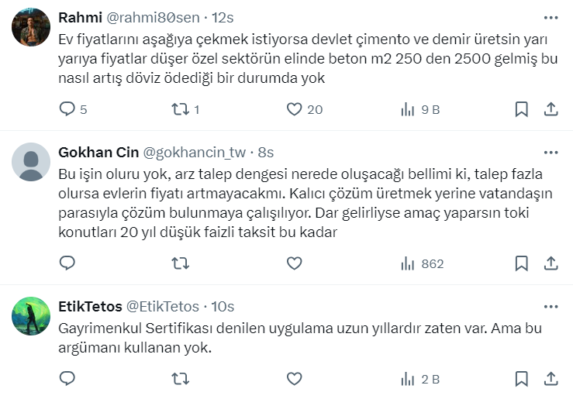The width and height of the screenshot is (573, 399).
Task: Retweet Gokhan Cin's post
Action: pyautogui.click(x=180, y=263)
